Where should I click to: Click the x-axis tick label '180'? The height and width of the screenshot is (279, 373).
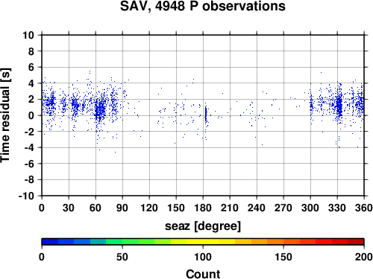pyautogui.click(x=203, y=208)
